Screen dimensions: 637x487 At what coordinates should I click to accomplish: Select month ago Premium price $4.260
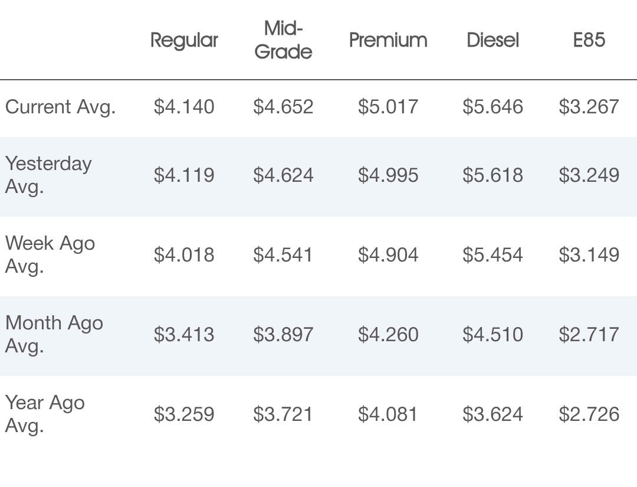pyautogui.click(x=388, y=335)
